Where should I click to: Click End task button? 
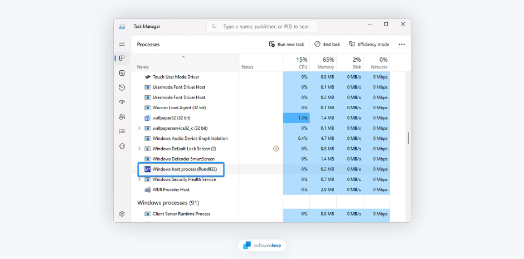pos(327,44)
